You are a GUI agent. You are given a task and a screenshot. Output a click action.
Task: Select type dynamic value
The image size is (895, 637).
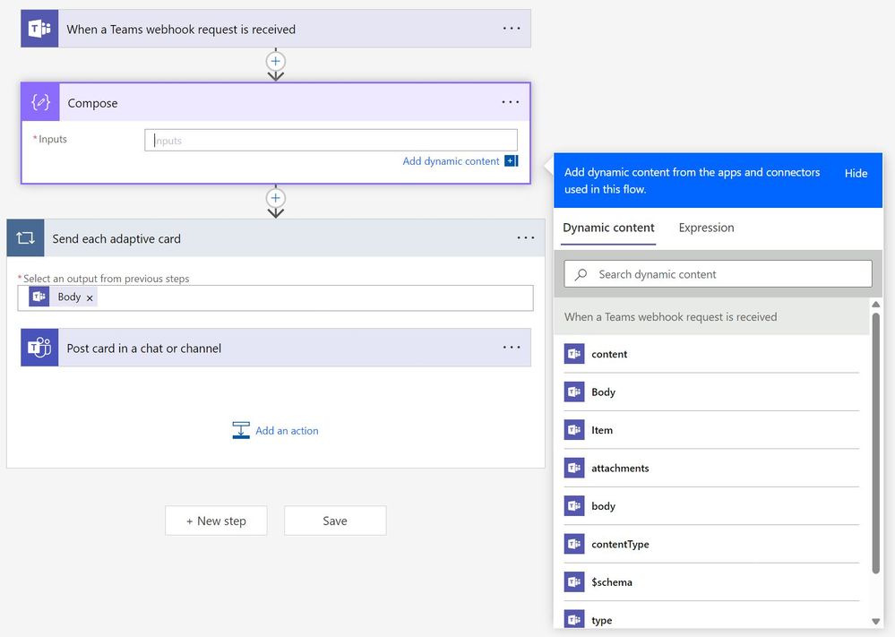click(x=711, y=619)
